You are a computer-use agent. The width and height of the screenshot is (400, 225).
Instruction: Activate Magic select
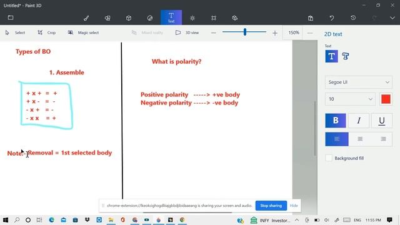83,32
